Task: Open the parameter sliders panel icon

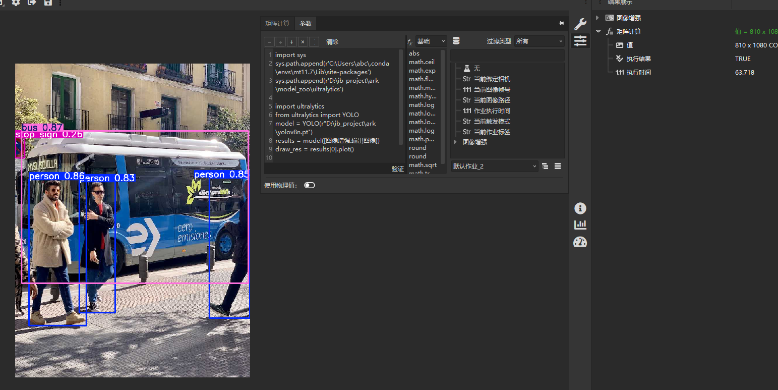Action: tap(580, 41)
